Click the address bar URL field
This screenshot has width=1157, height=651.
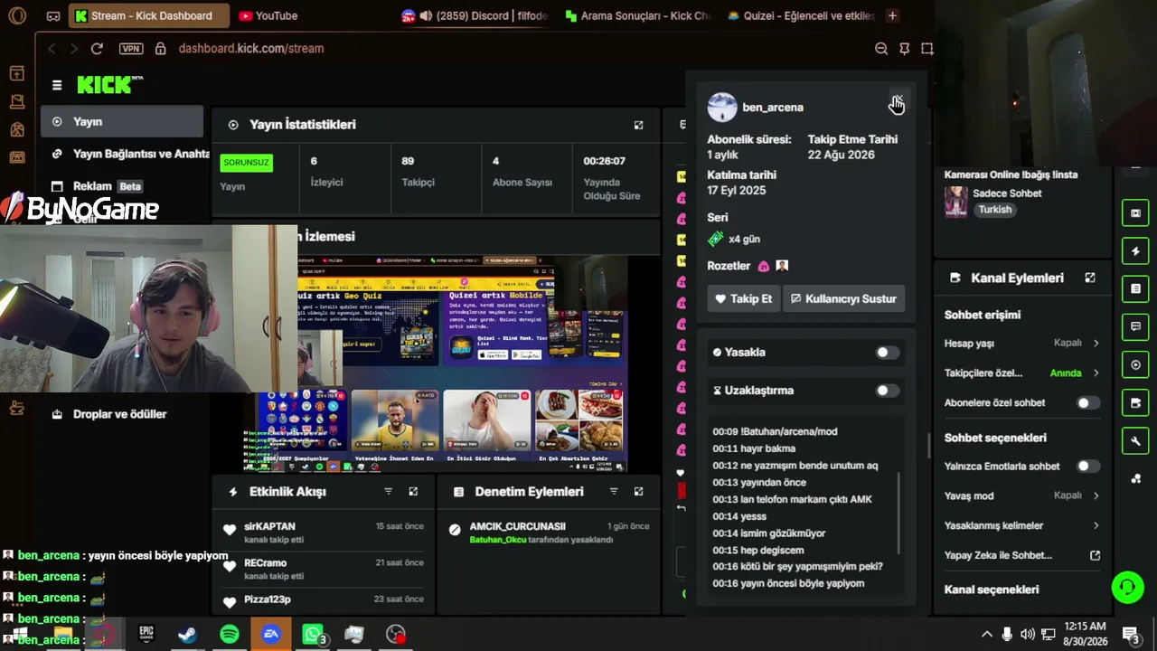pyautogui.click(x=251, y=49)
